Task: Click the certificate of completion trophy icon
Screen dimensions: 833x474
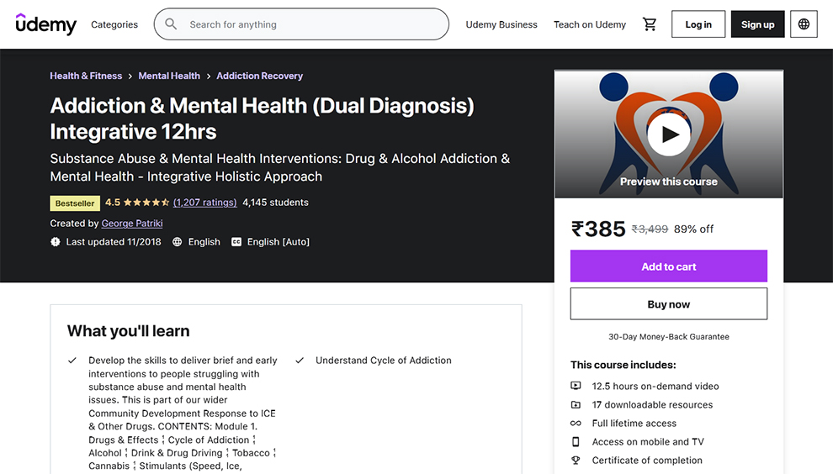Action: coord(576,461)
